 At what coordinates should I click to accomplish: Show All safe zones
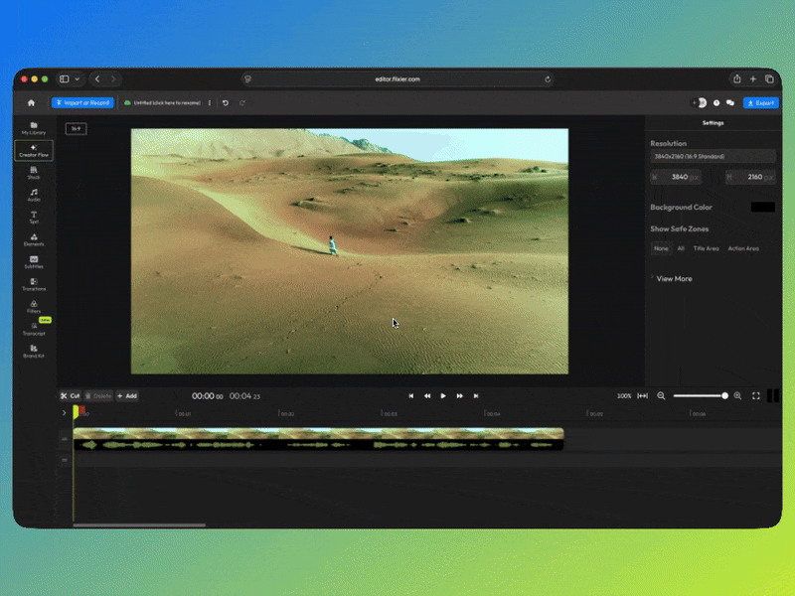point(681,248)
